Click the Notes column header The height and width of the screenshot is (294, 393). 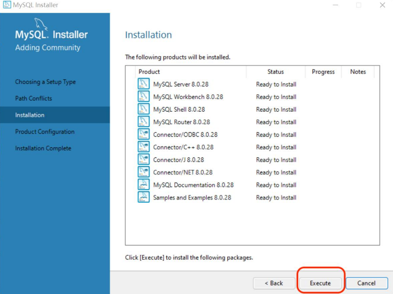(x=358, y=72)
